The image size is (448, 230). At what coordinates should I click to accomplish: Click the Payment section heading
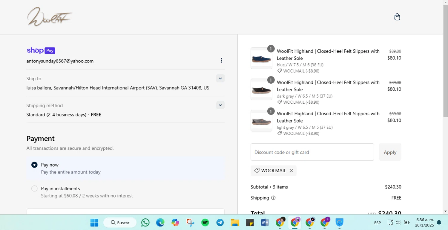pyautogui.click(x=41, y=139)
